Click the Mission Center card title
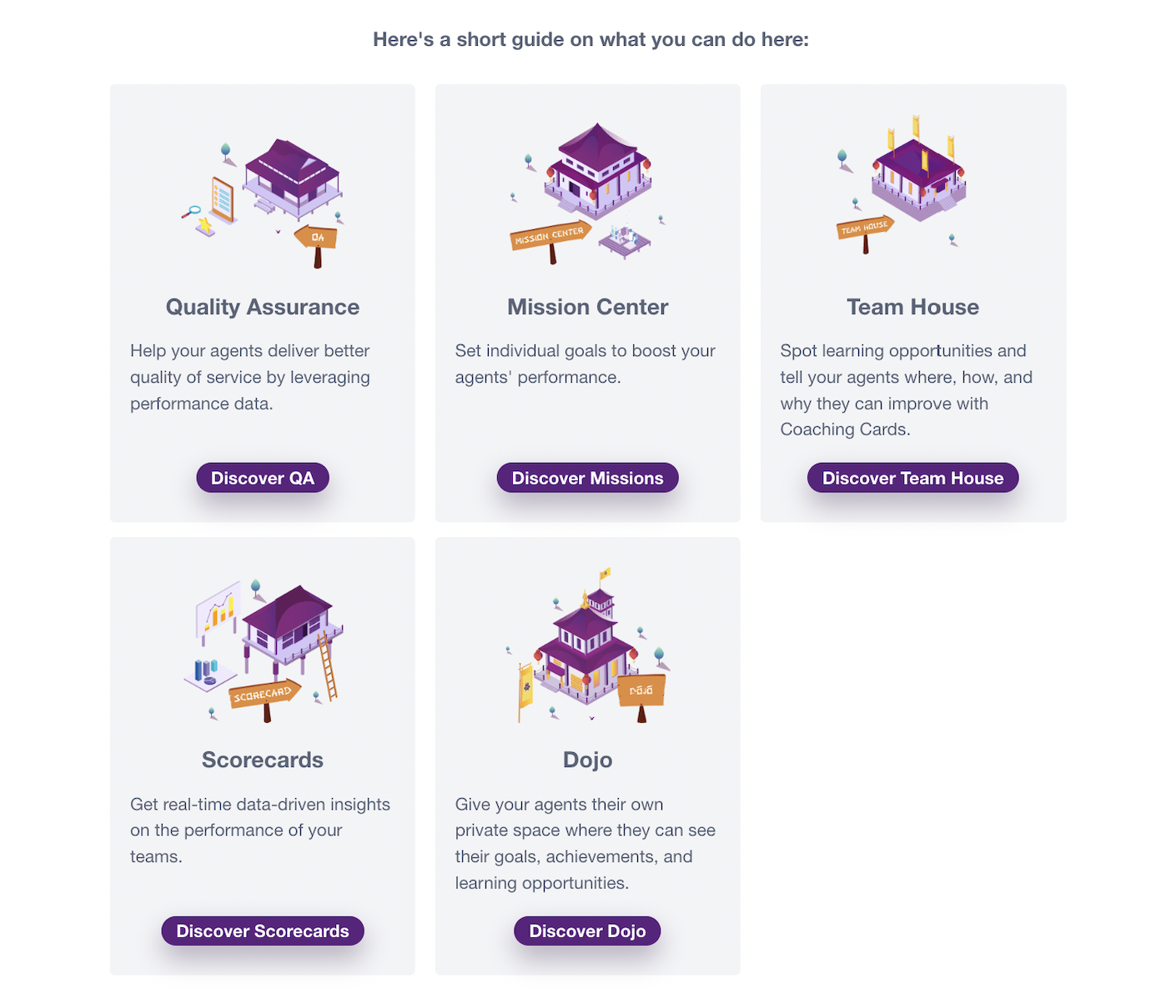Screen dimensions: 1176x994 pyautogui.click(x=587, y=307)
